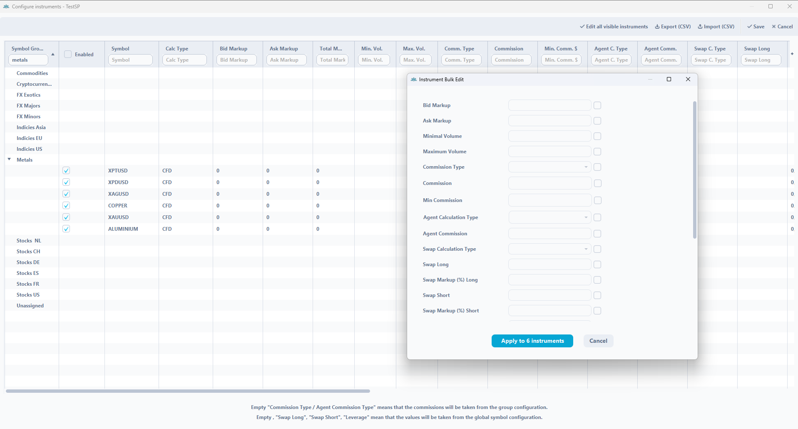Screen dimensions: 798x429
Task: Click Export (CSV) download icon
Action: tap(657, 27)
